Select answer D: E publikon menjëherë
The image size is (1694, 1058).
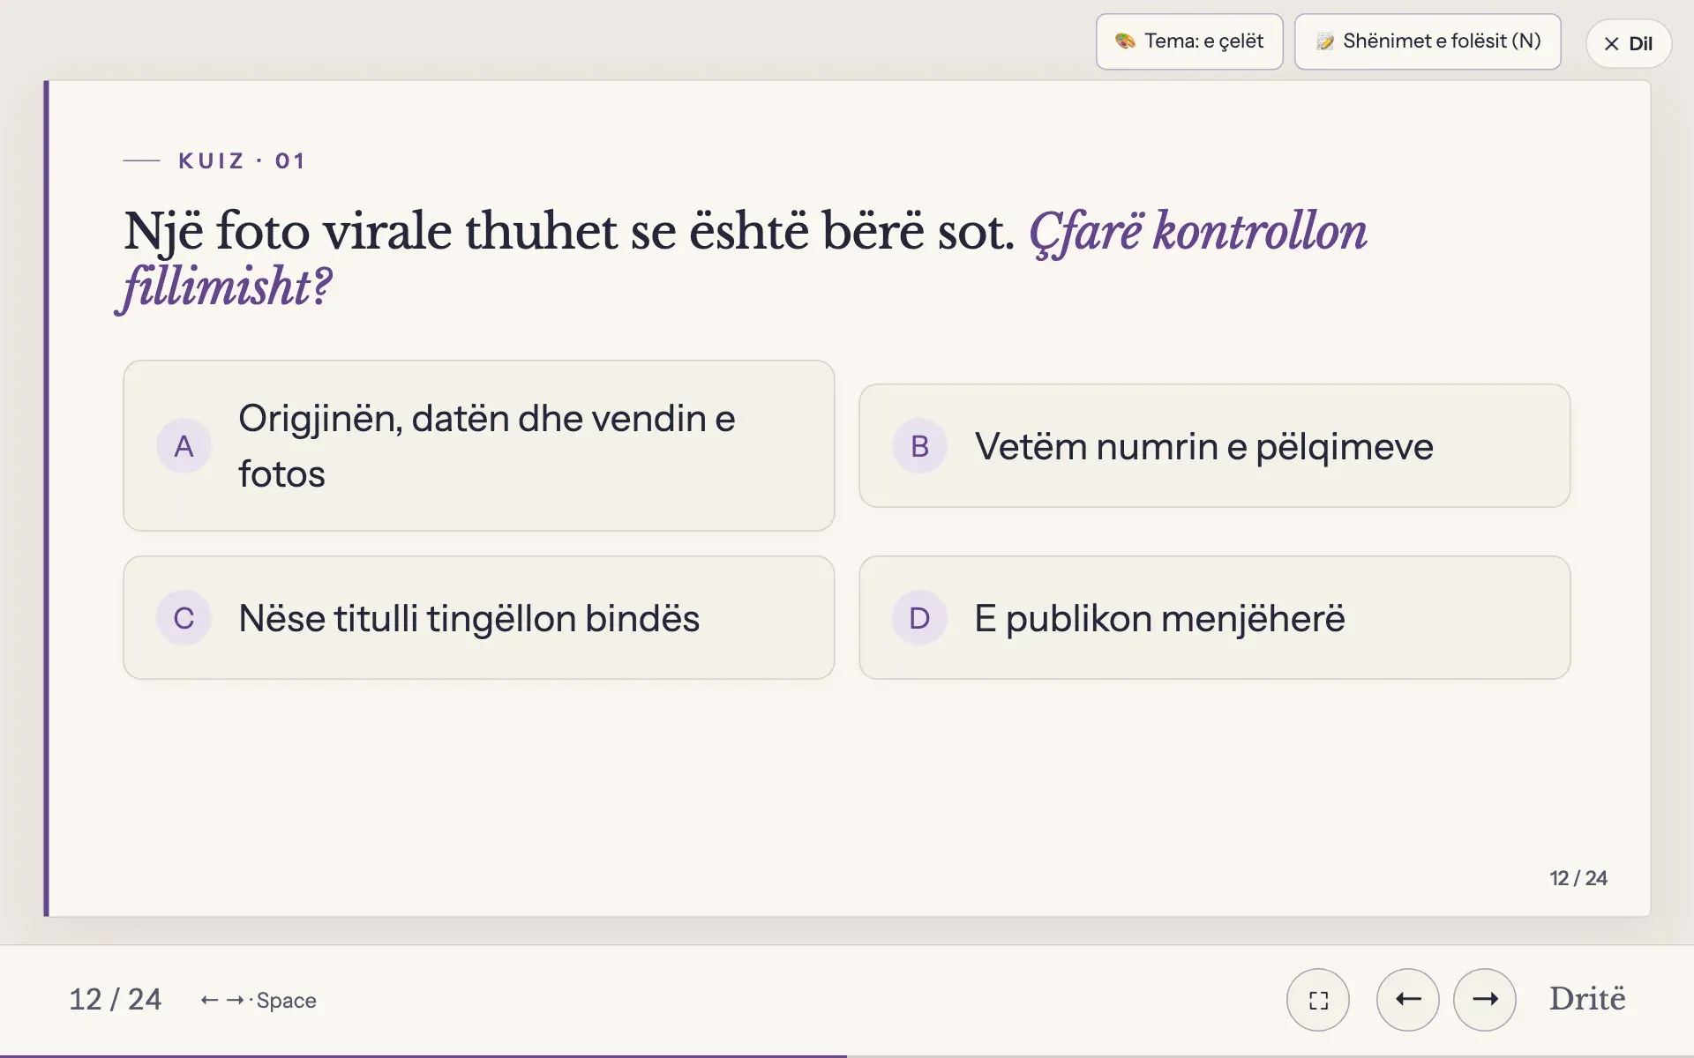pyautogui.click(x=1215, y=617)
